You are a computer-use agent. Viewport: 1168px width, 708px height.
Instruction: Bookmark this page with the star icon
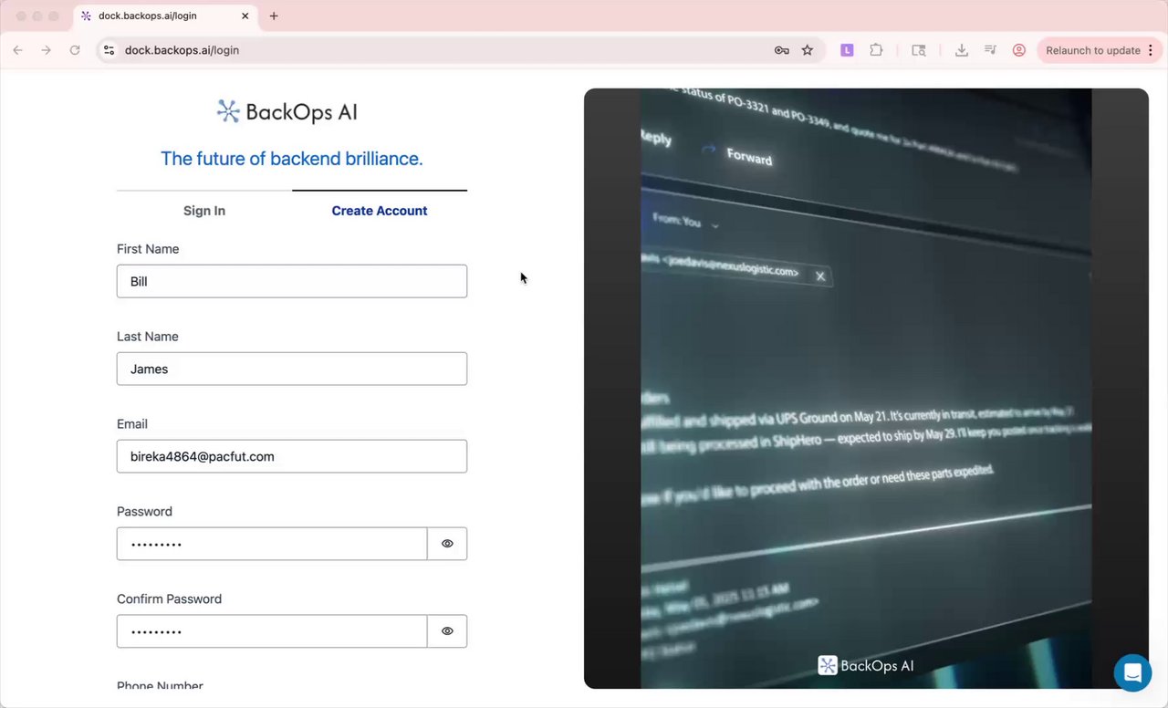pos(808,50)
